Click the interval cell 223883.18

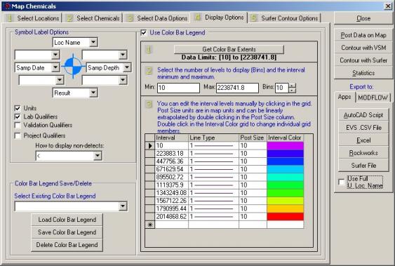tap(172, 154)
